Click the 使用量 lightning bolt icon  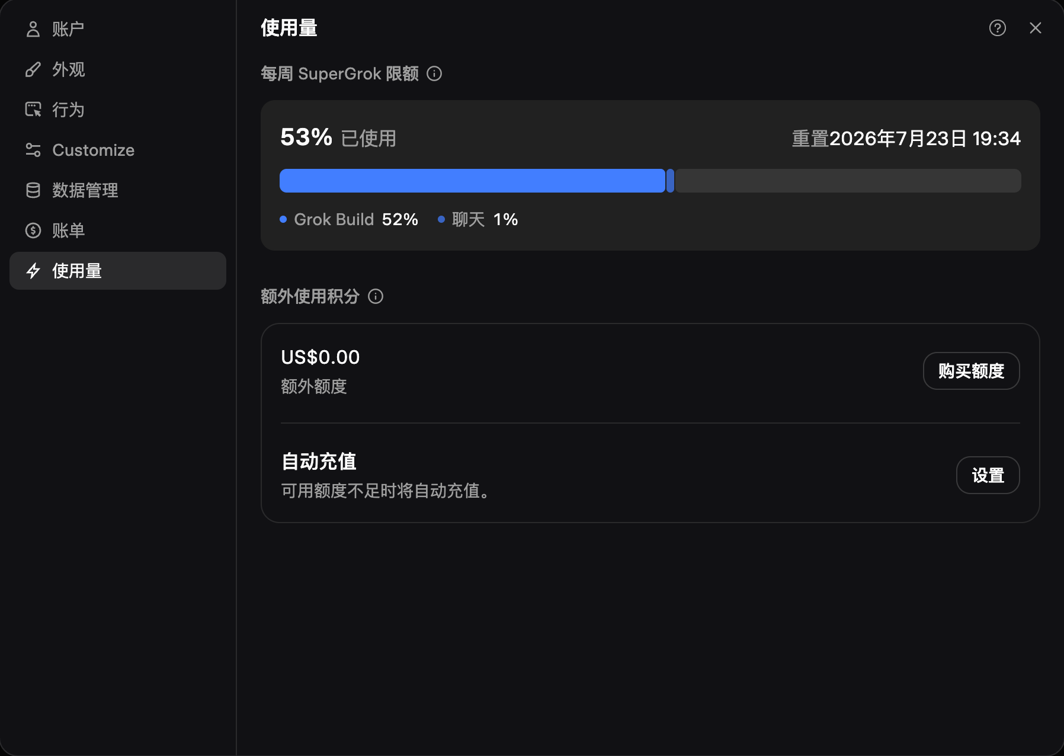33,271
